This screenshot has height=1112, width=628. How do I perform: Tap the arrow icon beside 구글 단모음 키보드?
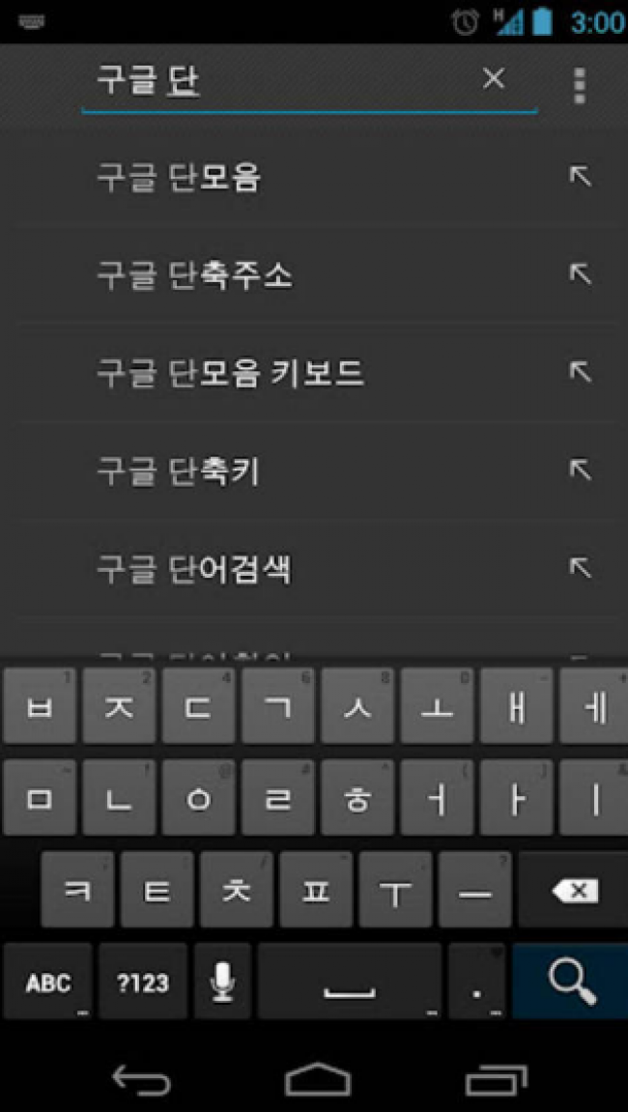581,372
